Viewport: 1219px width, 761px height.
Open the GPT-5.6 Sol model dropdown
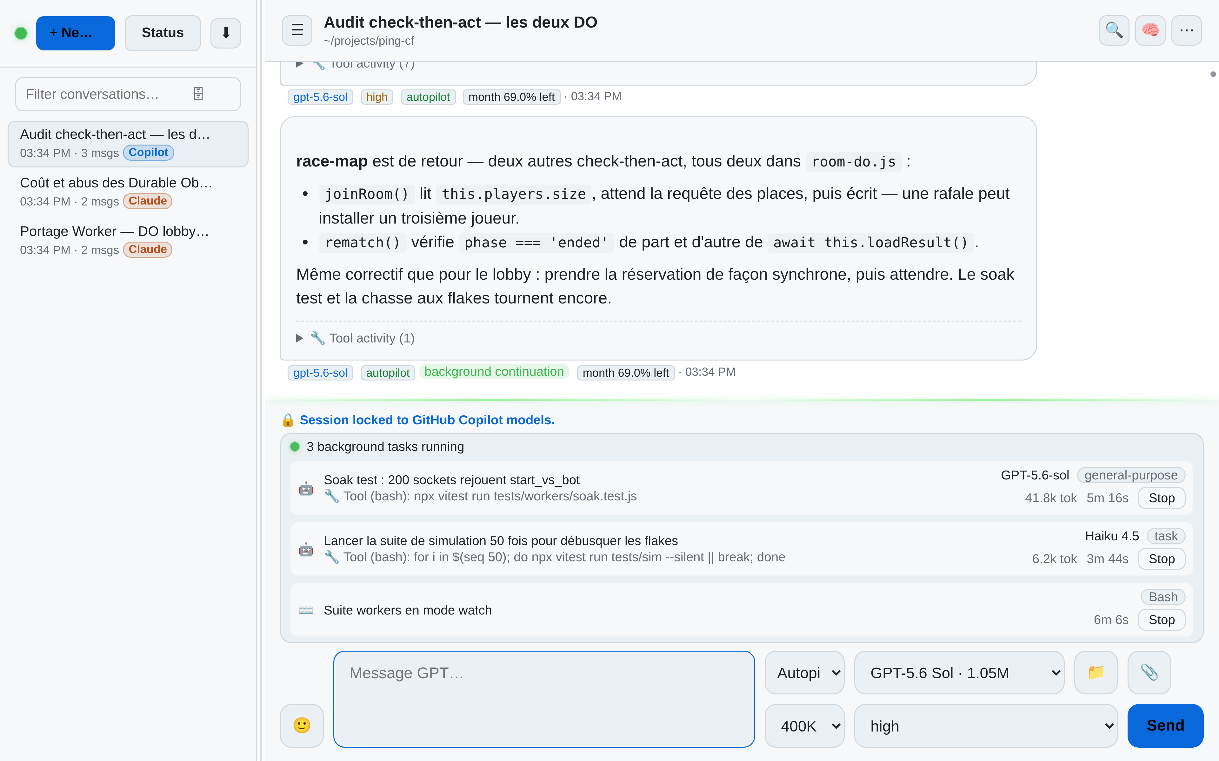click(x=959, y=673)
